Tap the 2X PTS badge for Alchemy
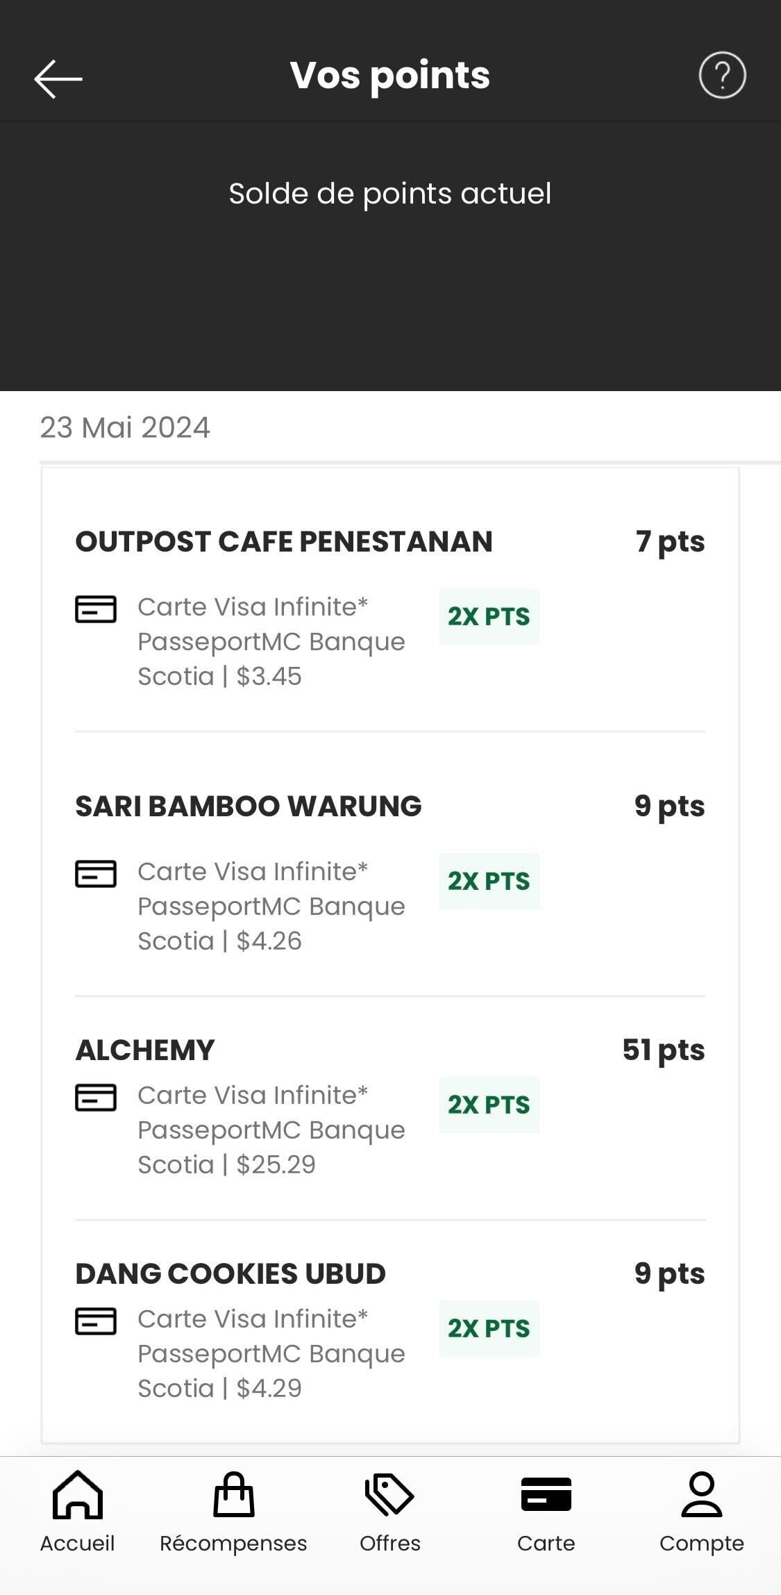The width and height of the screenshot is (781, 1595). pyautogui.click(x=489, y=1105)
